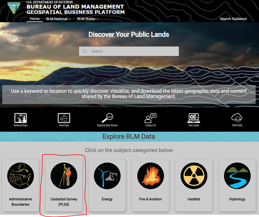Click the Explore BLM Data heading
The height and width of the screenshot is (217, 259).
pyautogui.click(x=129, y=137)
